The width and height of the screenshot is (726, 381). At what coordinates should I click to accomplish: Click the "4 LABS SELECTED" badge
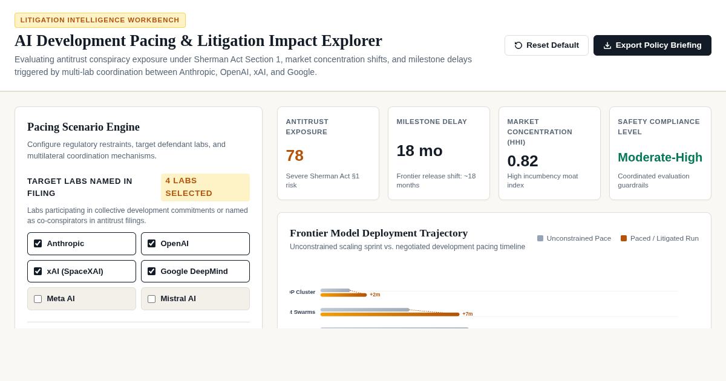pos(205,187)
